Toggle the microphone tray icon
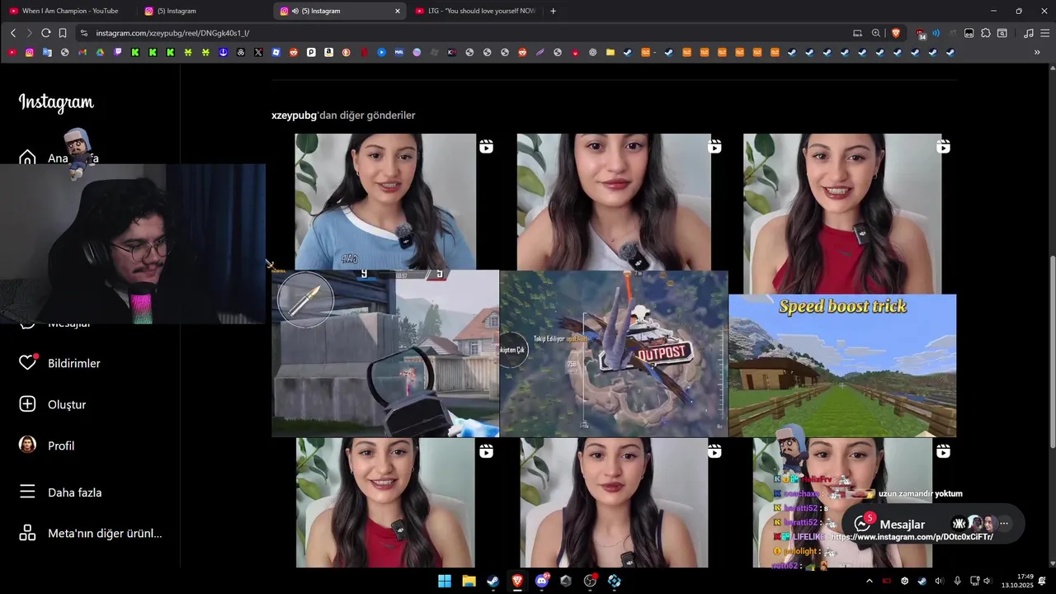This screenshot has height=594, width=1056. (x=958, y=581)
